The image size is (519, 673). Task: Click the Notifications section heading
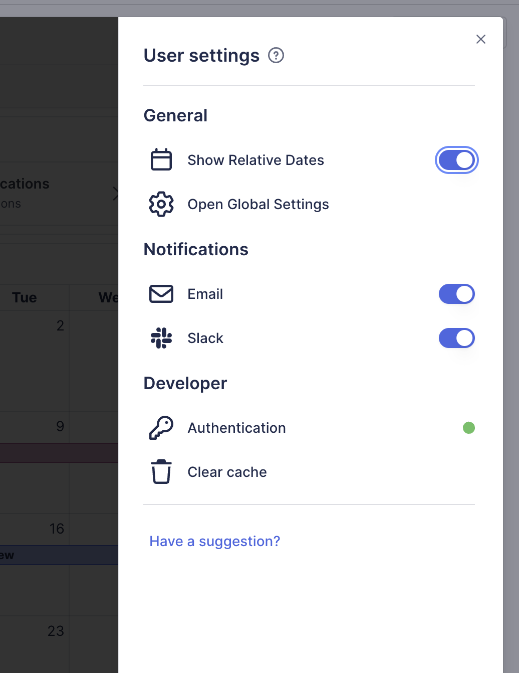click(x=196, y=249)
